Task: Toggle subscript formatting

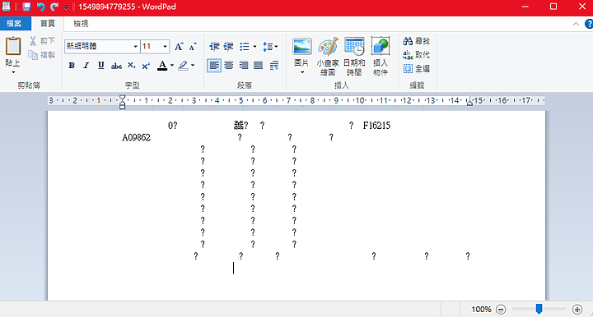Action: point(131,66)
